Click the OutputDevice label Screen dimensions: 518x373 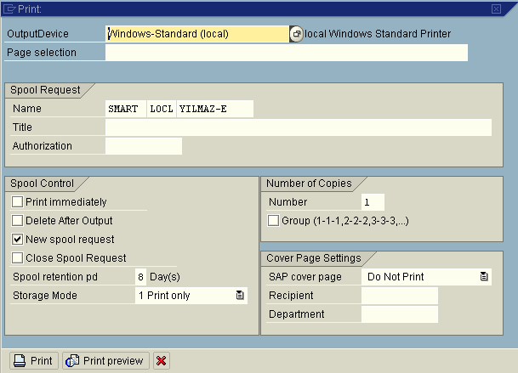[37, 34]
